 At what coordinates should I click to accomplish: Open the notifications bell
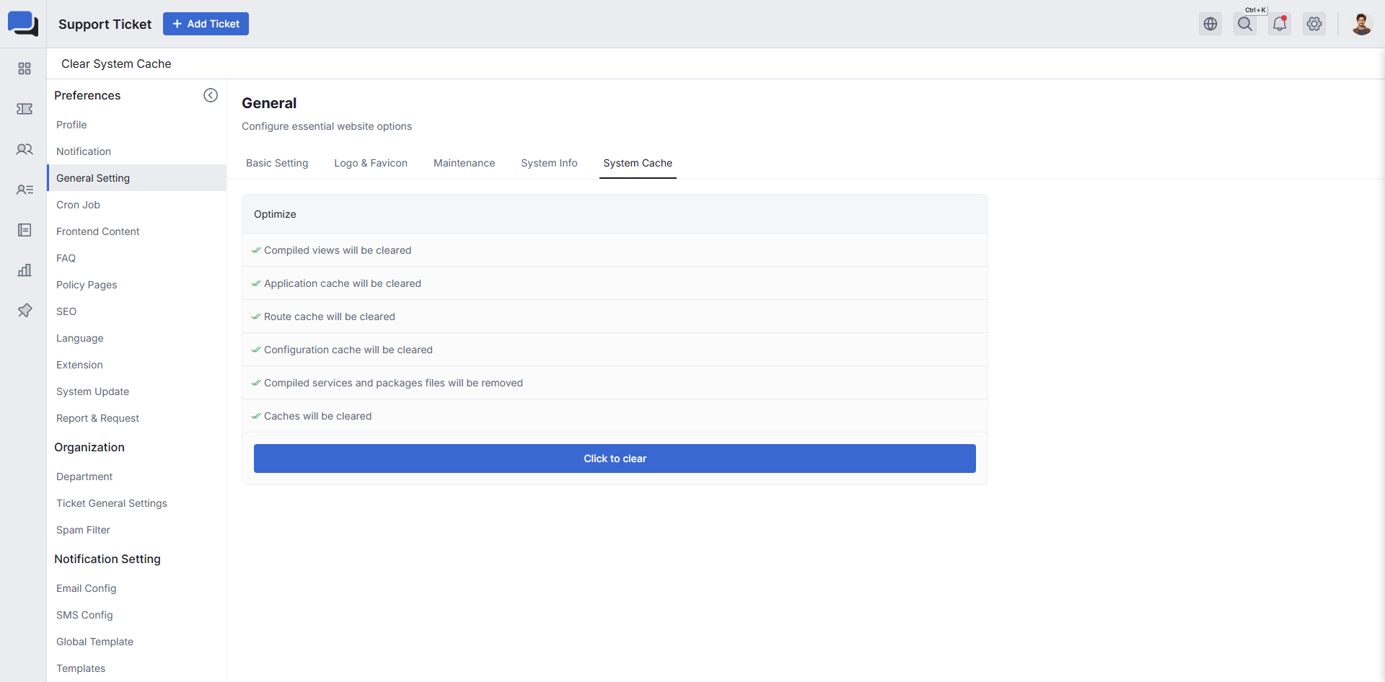pos(1280,24)
